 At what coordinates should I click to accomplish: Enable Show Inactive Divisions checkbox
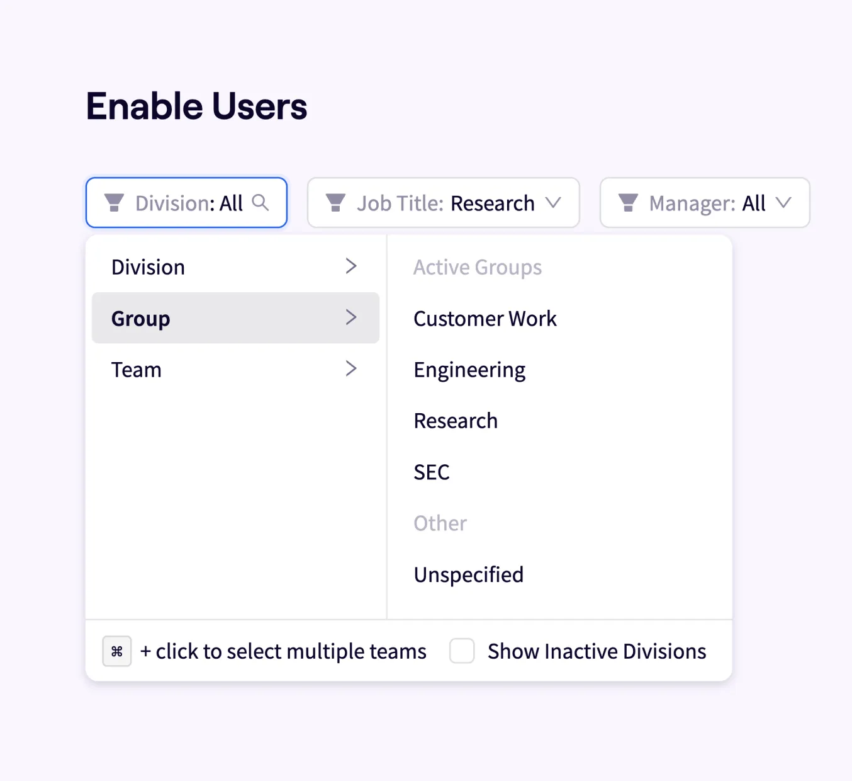(x=462, y=651)
